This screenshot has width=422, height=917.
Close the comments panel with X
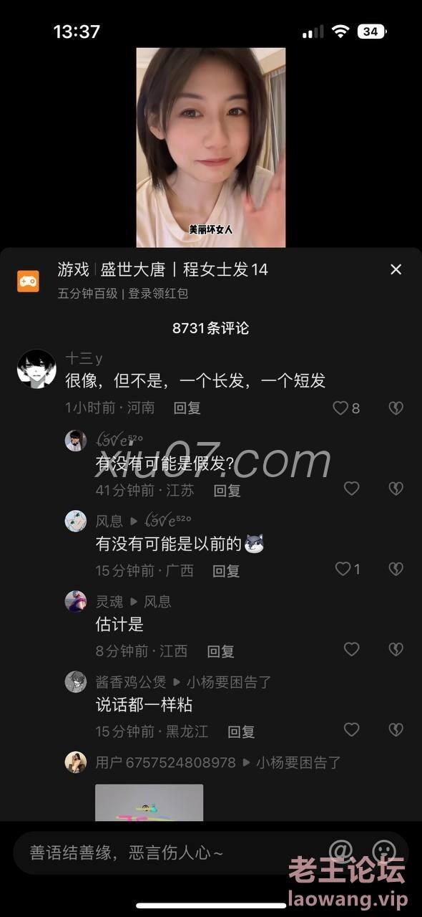click(x=396, y=269)
